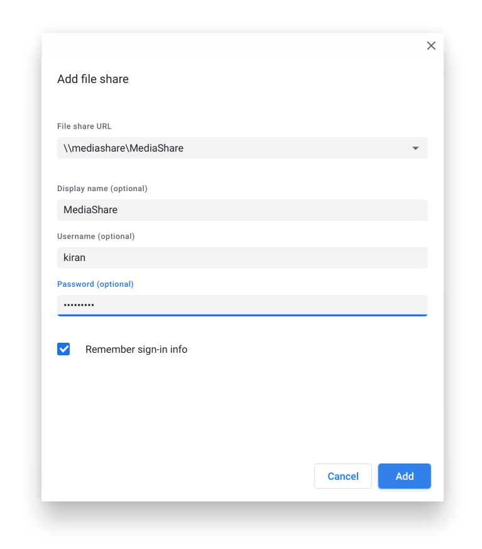Confirm with the Add button

pos(404,476)
